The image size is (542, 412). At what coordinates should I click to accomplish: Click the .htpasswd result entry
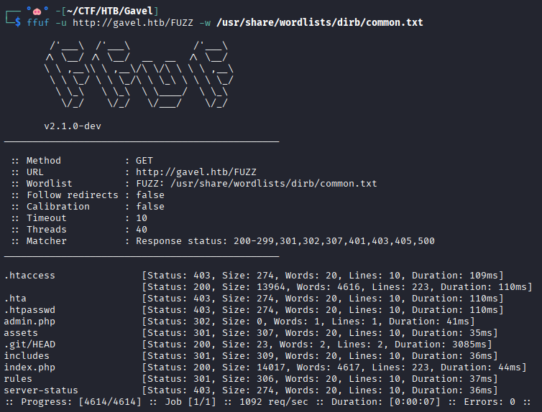click(x=29, y=310)
